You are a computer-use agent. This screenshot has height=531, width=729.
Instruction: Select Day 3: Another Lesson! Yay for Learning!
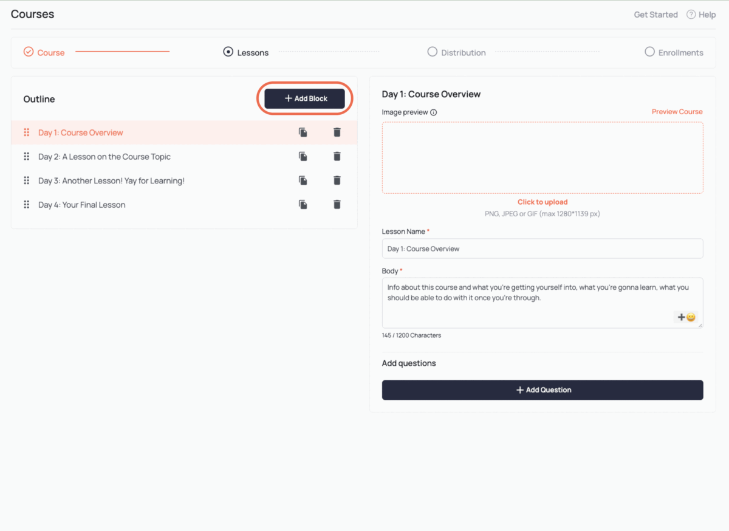coord(111,180)
